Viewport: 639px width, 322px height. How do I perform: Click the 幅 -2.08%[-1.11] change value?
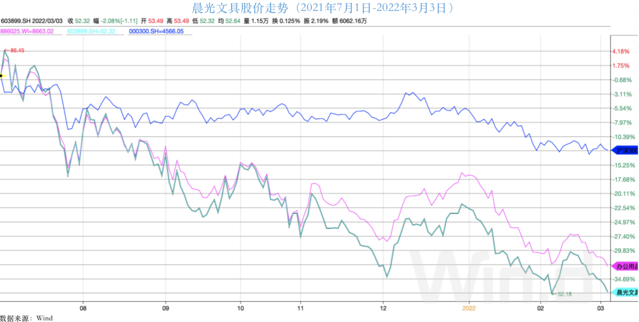coord(120,21)
